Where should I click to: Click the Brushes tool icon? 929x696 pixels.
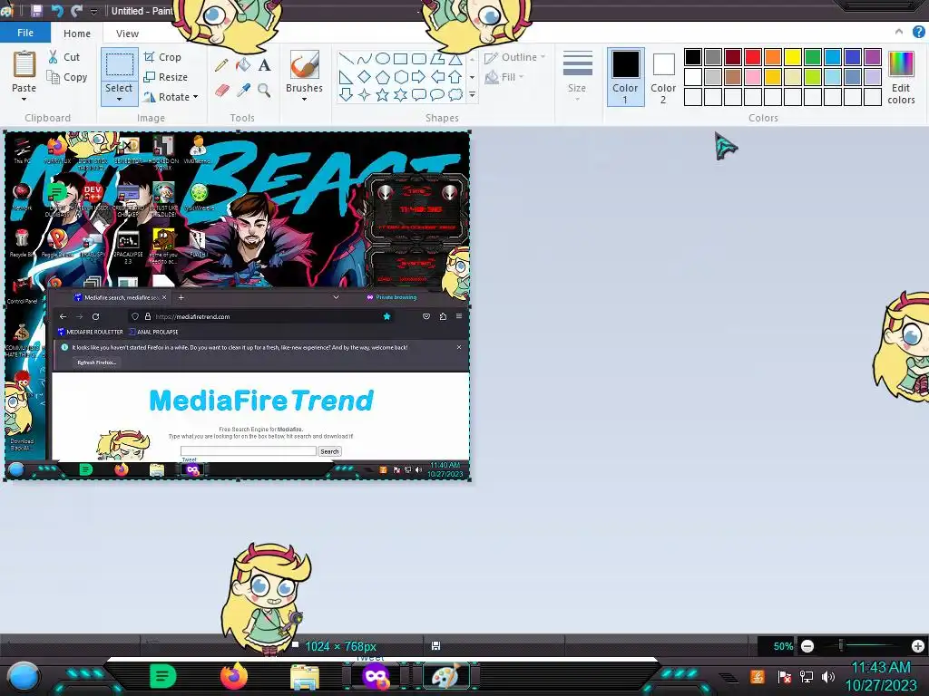pyautogui.click(x=305, y=64)
